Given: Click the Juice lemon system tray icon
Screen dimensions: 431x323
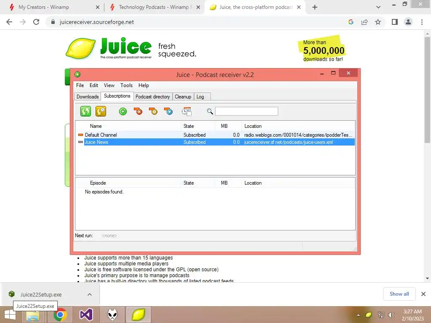Looking at the screenshot, I should click(369, 315).
